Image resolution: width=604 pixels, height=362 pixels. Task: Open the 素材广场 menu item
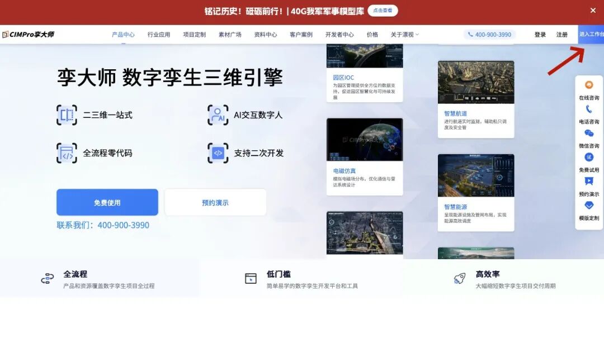230,35
